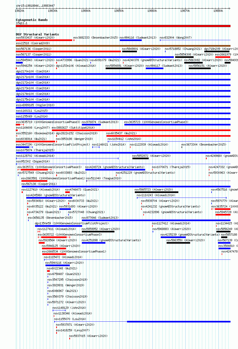
Task: Select the DGV Structural Variants track title
Action: pyautogui.click(x=37, y=34)
